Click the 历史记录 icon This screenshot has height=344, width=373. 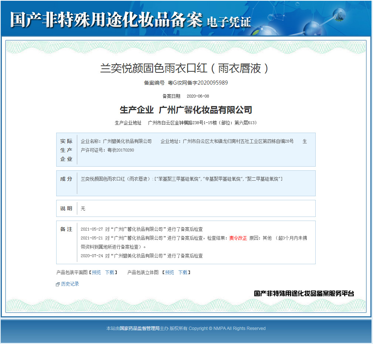58,284
